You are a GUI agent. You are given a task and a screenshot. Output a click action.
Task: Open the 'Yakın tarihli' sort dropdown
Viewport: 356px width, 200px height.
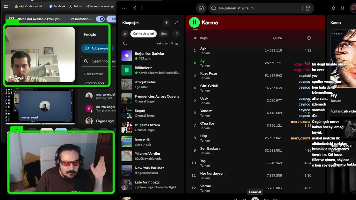tap(167, 43)
